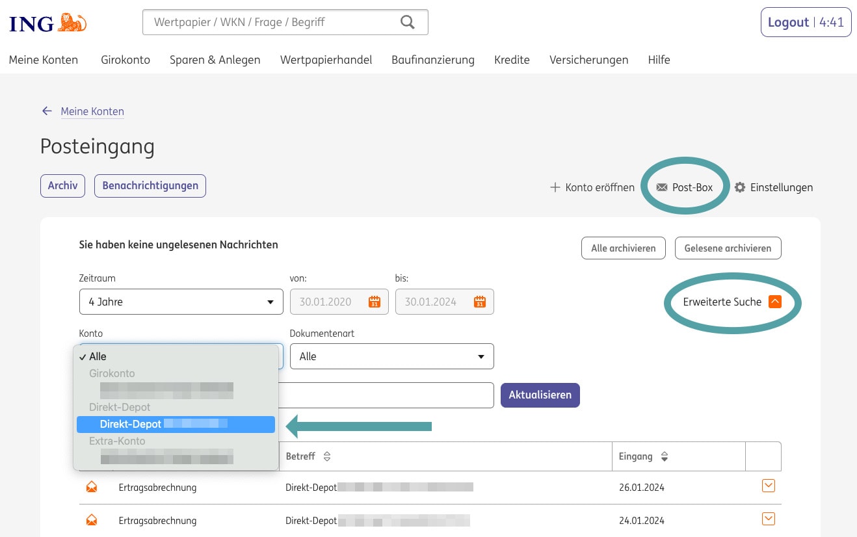Click the Konto eröffnen link
Viewport: 857px width, 537px height.
600,187
